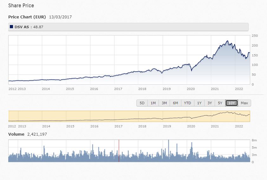This screenshot has width=267, height=180.
Task: Switch chart to 1M range
Action: (x=153, y=103)
